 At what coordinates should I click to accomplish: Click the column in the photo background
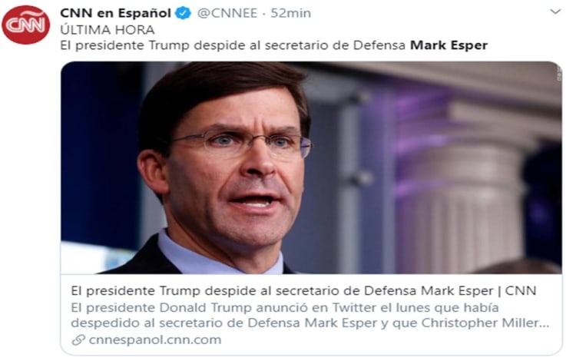click(x=461, y=206)
